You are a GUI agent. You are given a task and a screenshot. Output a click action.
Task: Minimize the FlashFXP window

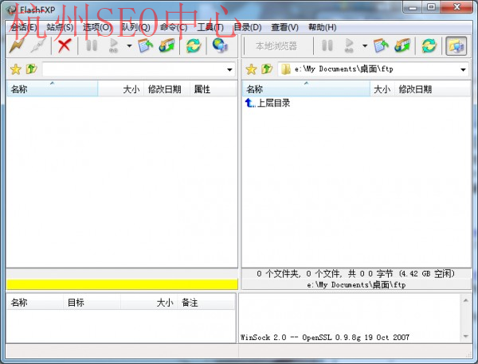point(413,6)
